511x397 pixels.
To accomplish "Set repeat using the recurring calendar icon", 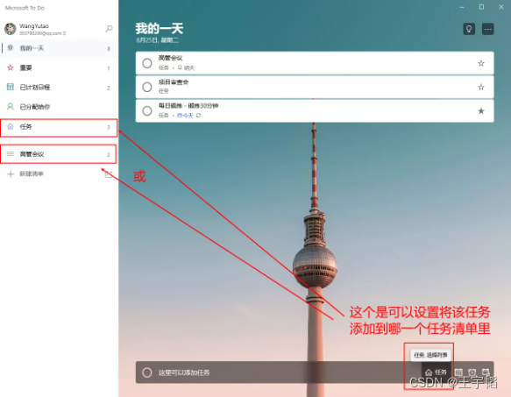I will tap(486, 372).
